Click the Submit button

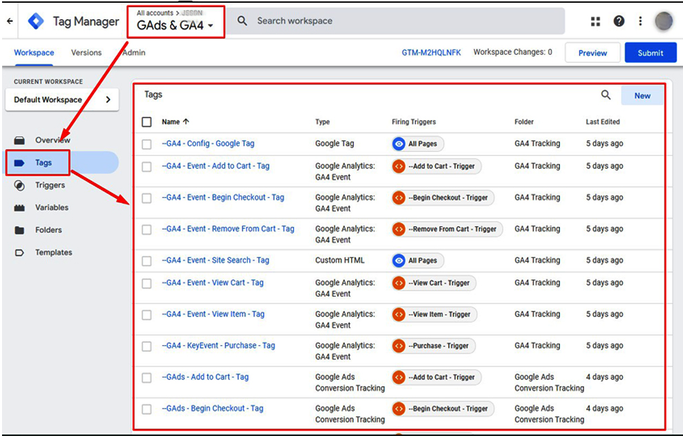(x=651, y=53)
